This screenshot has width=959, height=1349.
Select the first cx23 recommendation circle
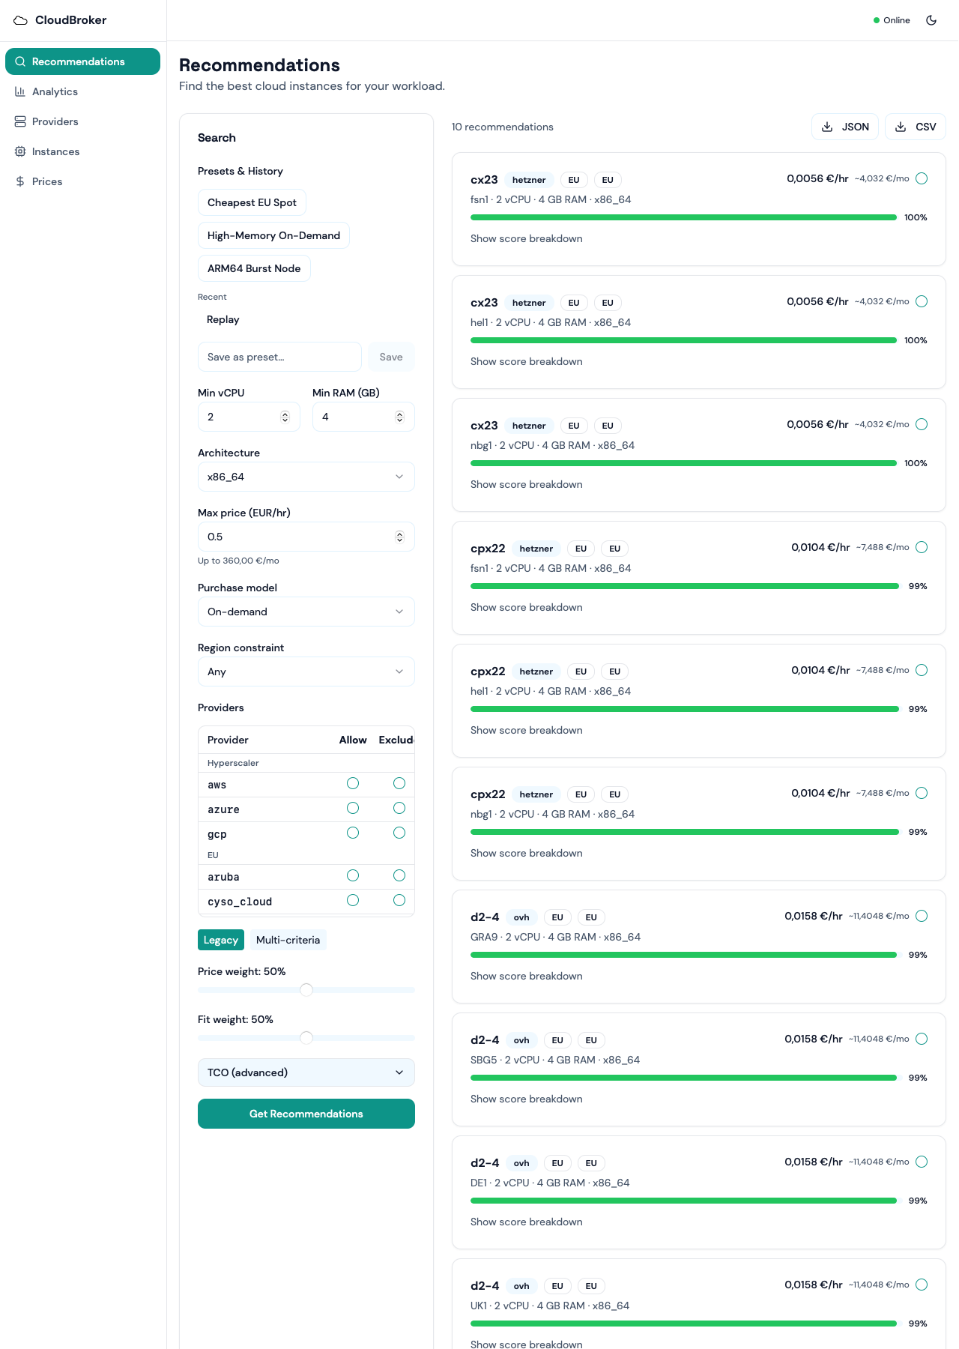pyautogui.click(x=922, y=178)
